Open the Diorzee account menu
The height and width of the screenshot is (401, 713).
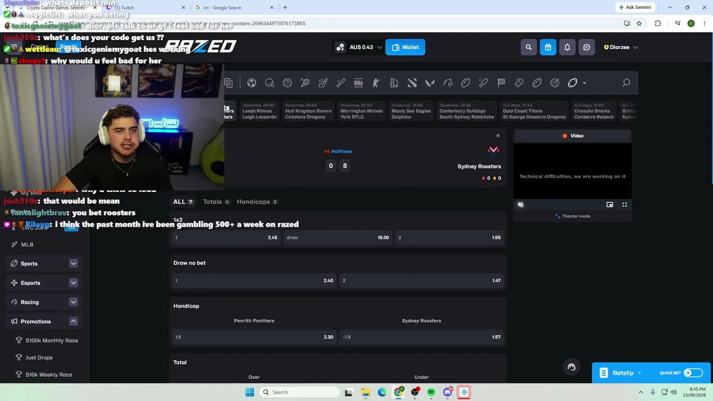pyautogui.click(x=621, y=47)
